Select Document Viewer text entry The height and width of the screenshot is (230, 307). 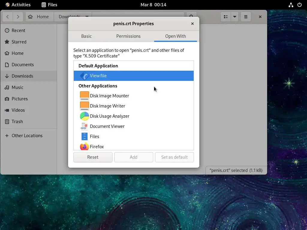click(107, 126)
